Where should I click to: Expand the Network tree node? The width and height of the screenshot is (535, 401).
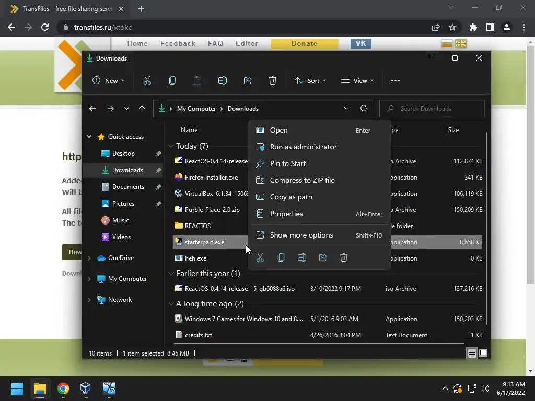[89, 300]
